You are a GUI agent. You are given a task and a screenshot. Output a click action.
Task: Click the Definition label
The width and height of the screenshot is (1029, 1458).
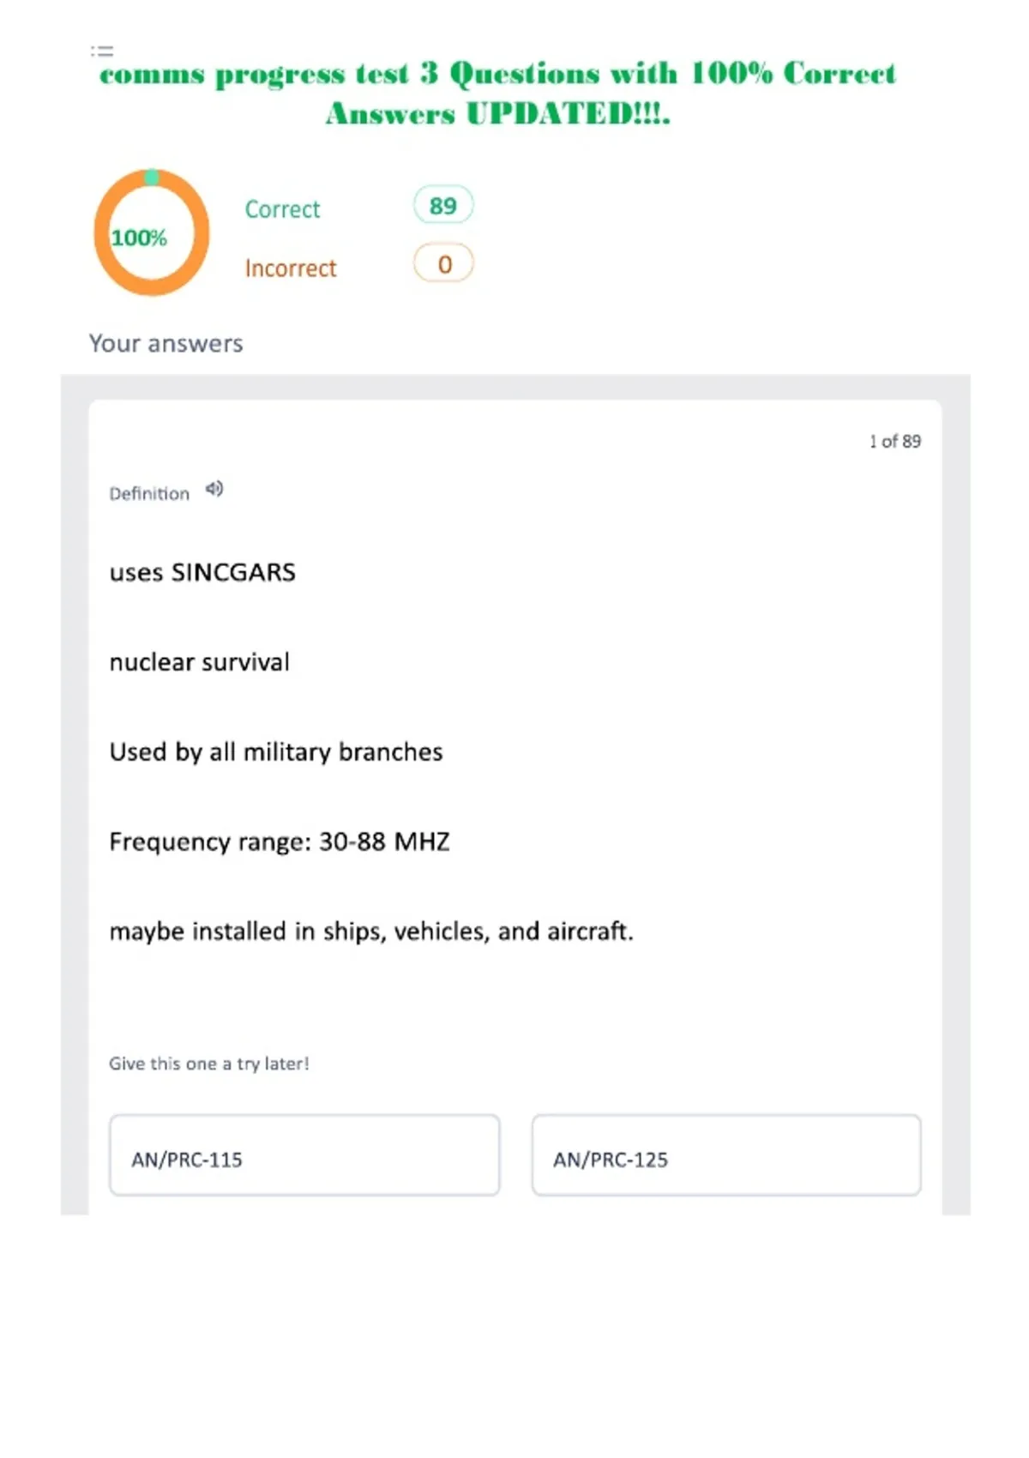click(149, 494)
